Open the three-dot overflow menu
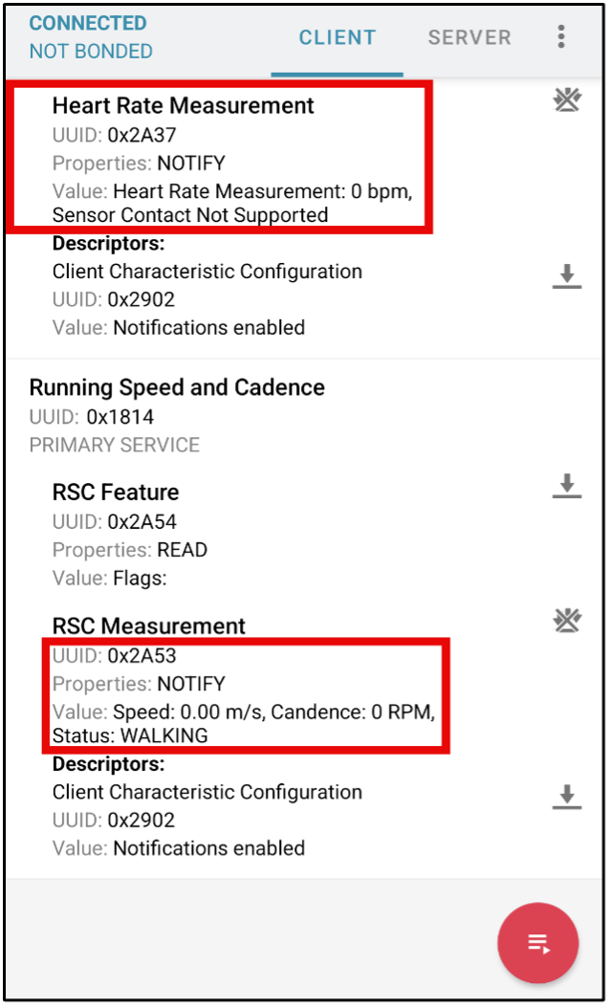 (561, 37)
